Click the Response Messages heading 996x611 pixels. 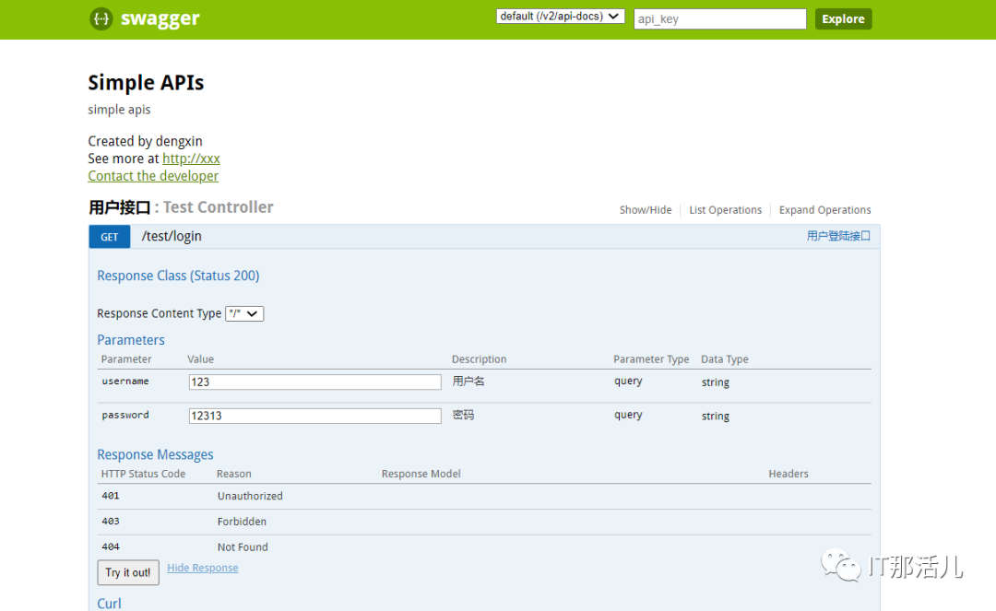155,455
